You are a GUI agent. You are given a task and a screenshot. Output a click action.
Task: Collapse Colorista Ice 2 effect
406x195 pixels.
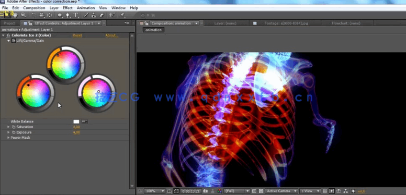click(3, 35)
